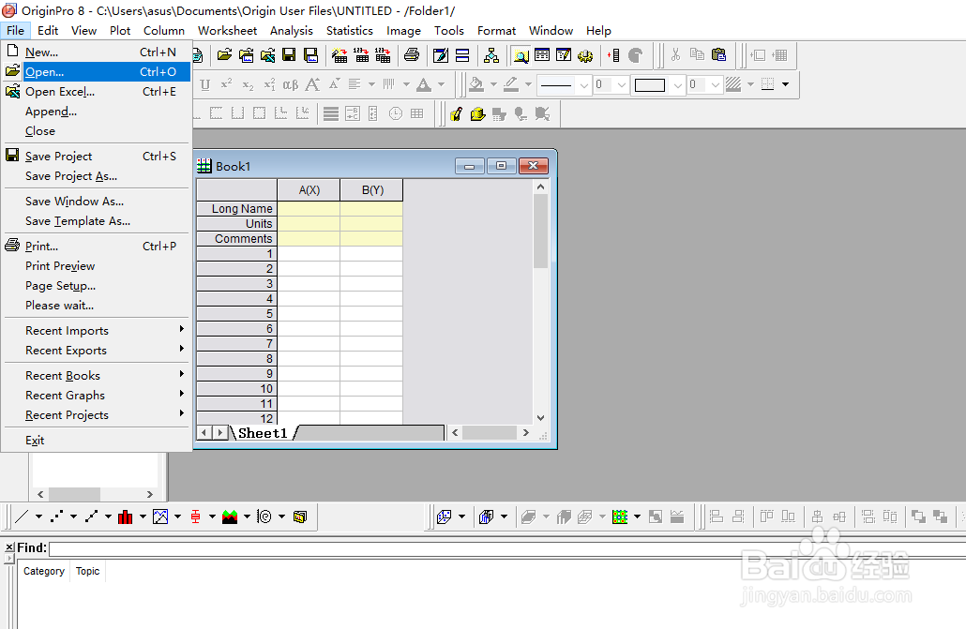The height and width of the screenshot is (629, 966).
Task: Open the Statistics menu
Action: pos(349,30)
